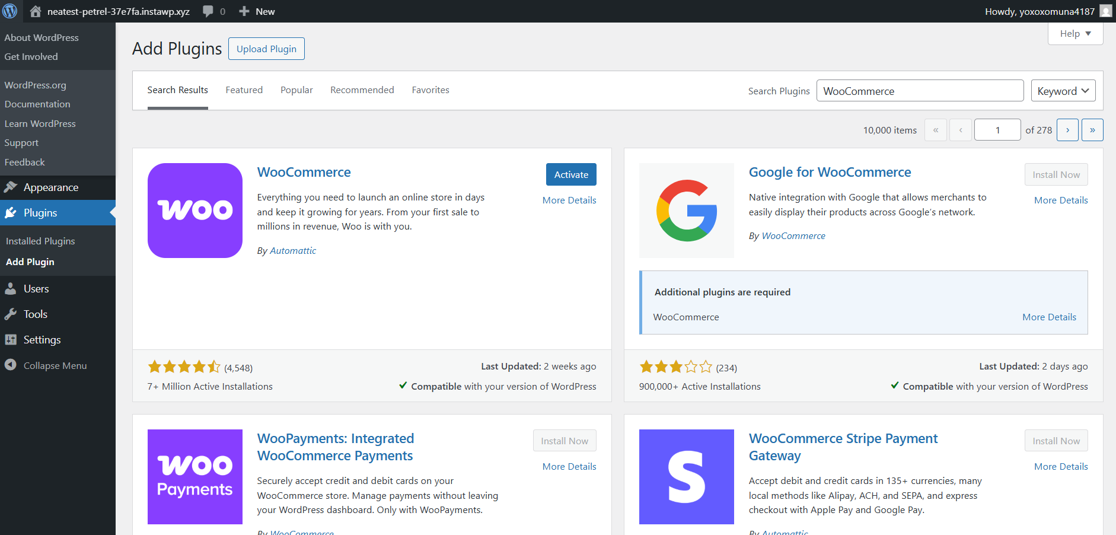
Task: Open the Automattic author link under WooCommerce
Action: coord(293,251)
